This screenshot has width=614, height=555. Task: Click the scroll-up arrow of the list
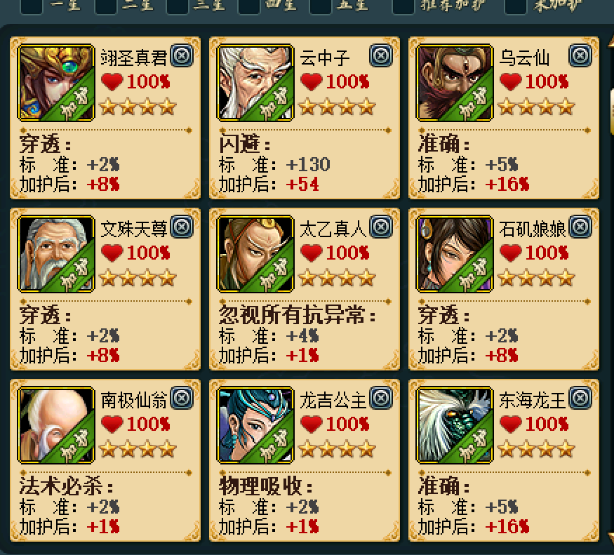pos(611,41)
